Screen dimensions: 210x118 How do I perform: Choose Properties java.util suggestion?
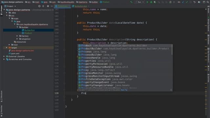(125, 61)
